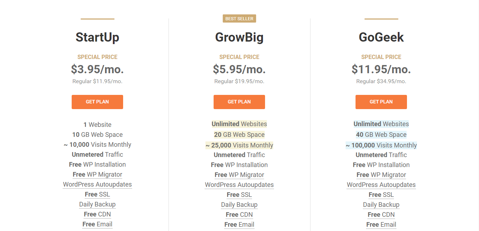Click the GoGeek plan title heading
The width and height of the screenshot is (479, 231).
(x=381, y=37)
